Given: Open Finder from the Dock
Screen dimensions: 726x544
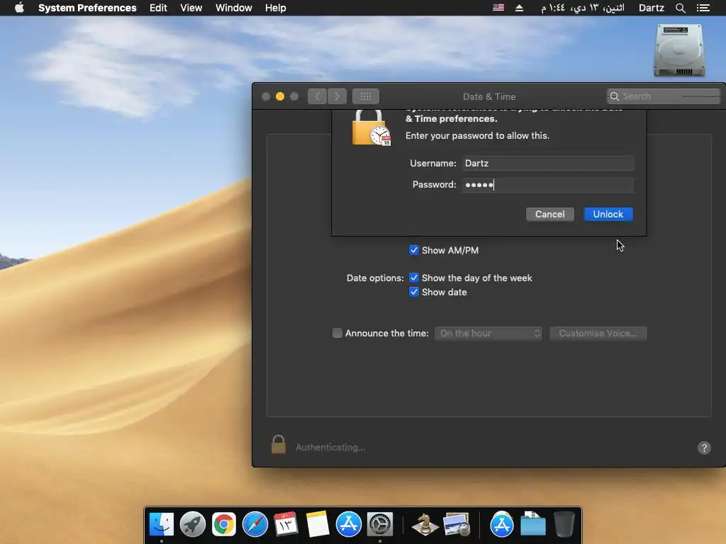Looking at the screenshot, I should pos(161,524).
